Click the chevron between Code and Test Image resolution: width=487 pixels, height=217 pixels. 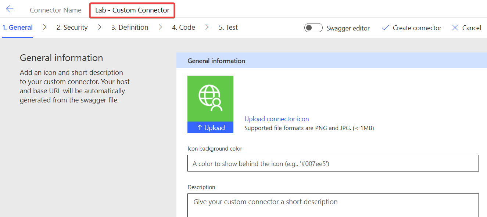(207, 27)
